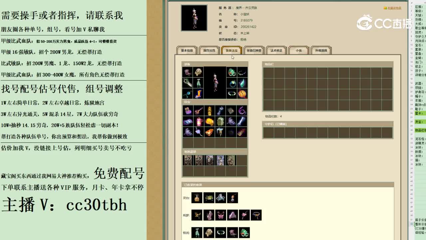The image size is (426, 240).
Task: Click the blue ring equipment icon
Action: (232, 83)
